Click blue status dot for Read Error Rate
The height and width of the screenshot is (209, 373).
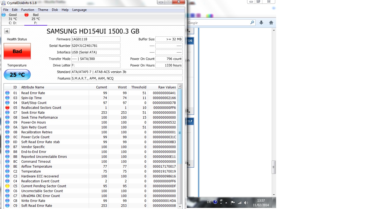[x=7, y=93]
